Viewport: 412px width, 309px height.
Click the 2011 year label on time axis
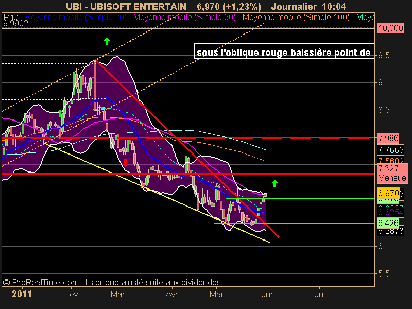(x=22, y=294)
